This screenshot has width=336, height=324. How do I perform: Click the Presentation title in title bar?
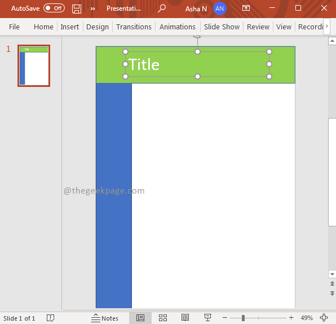[x=123, y=8]
